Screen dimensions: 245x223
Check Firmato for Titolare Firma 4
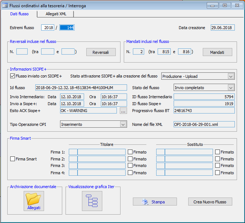[130, 172]
